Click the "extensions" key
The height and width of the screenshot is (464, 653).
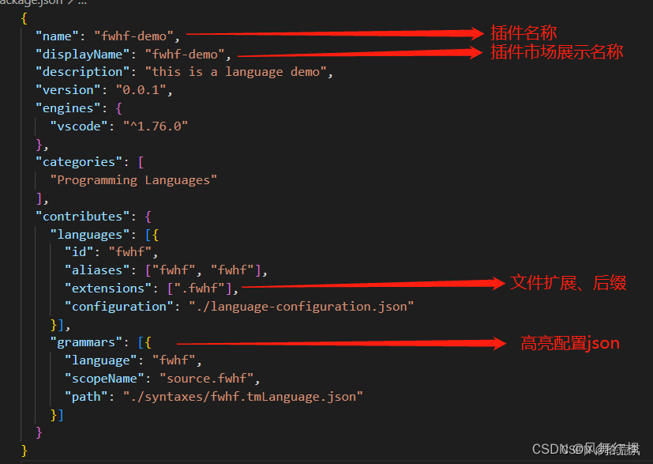click(x=108, y=289)
